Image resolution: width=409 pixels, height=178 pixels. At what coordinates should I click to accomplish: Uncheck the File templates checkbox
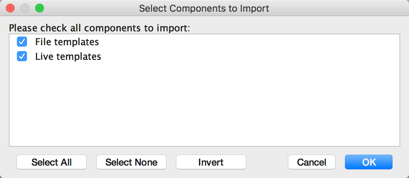coord(22,42)
